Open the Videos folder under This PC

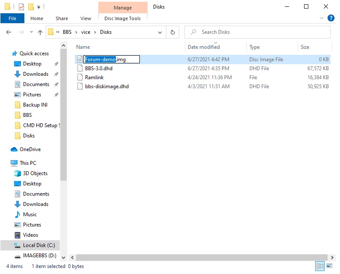tap(30, 235)
